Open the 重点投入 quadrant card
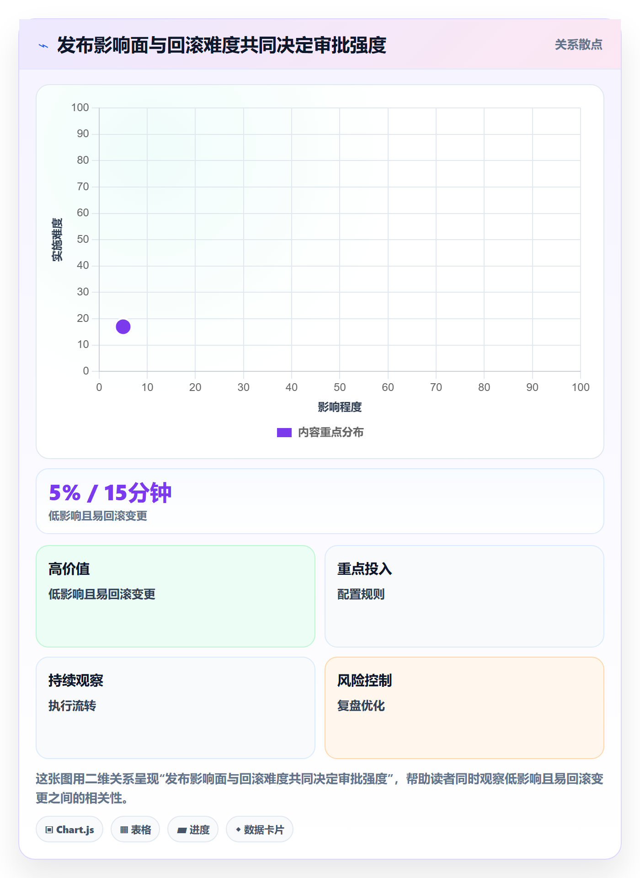The width and height of the screenshot is (640, 878). (x=464, y=596)
